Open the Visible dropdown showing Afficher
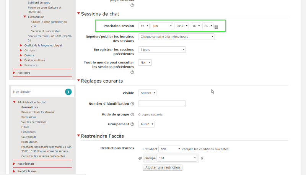This screenshot has height=175, width=306. [x=147, y=93]
